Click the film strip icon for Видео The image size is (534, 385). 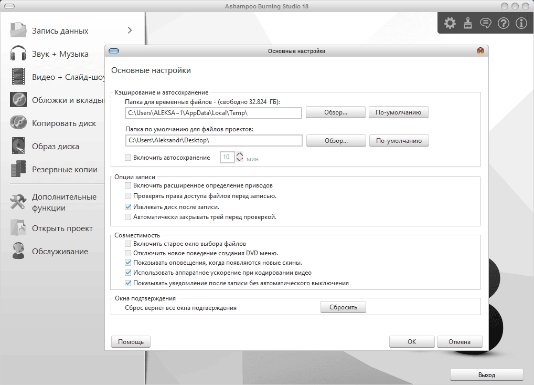18,76
